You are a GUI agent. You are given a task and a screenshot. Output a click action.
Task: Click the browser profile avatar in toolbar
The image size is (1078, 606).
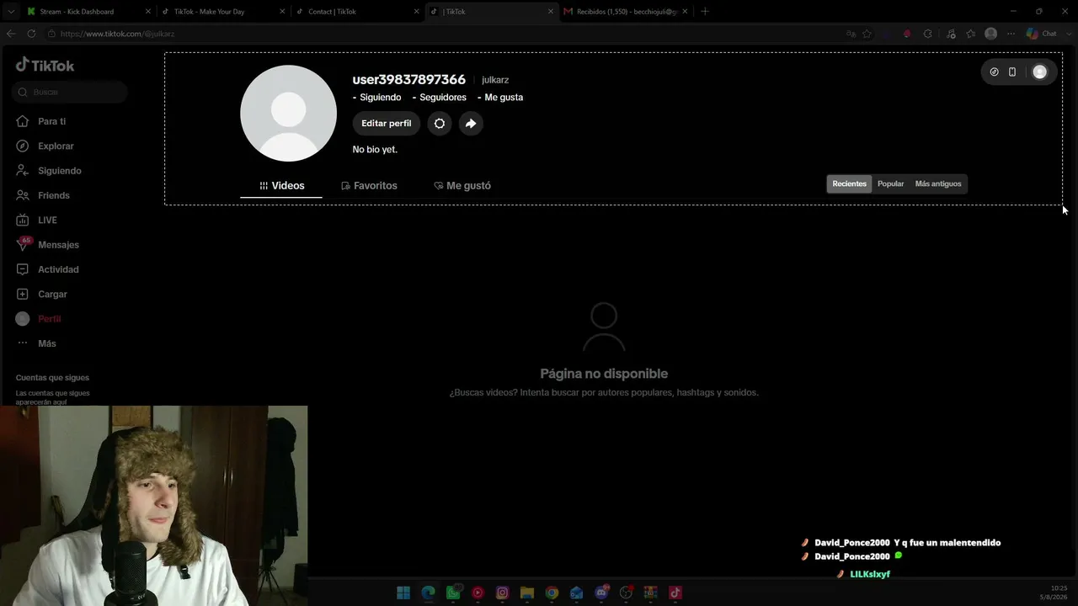pyautogui.click(x=991, y=34)
